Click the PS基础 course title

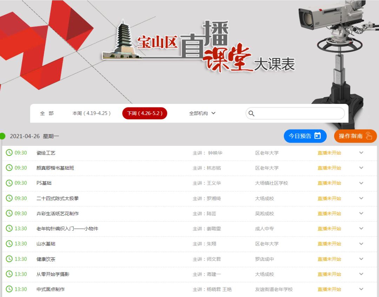pos(44,183)
